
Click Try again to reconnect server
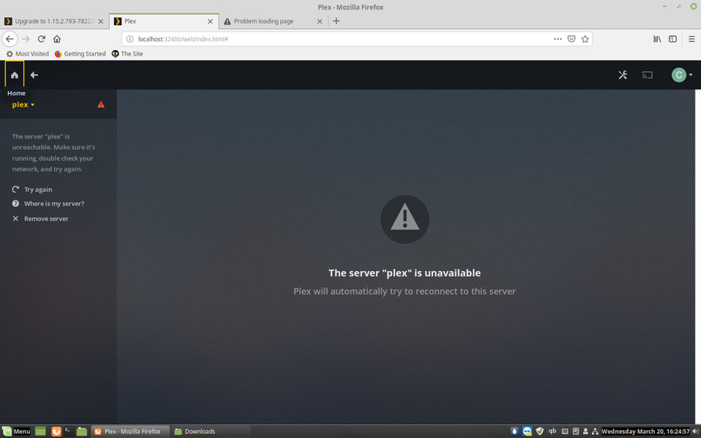coord(38,190)
